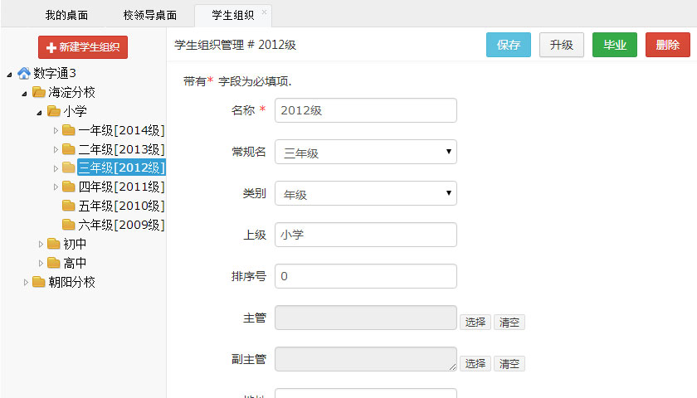The height and width of the screenshot is (398, 697).
Task: Select 一年级[2014级] in the tree
Action: pyautogui.click(x=121, y=130)
